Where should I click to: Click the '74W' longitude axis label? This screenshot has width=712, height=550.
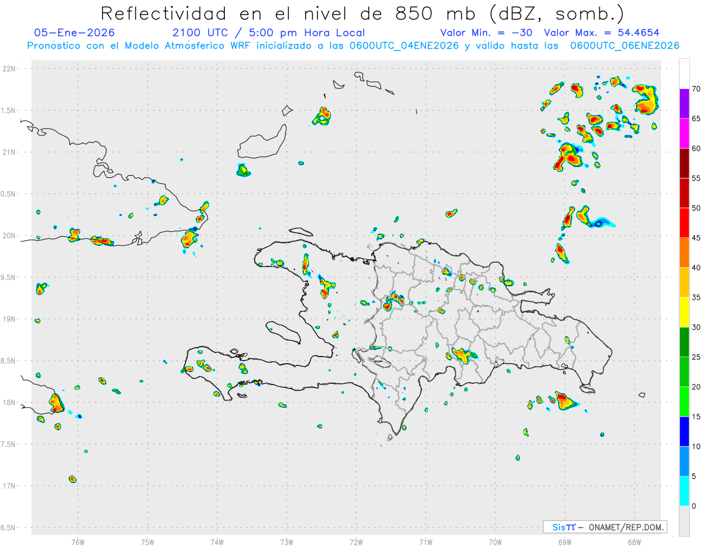pos(217,542)
